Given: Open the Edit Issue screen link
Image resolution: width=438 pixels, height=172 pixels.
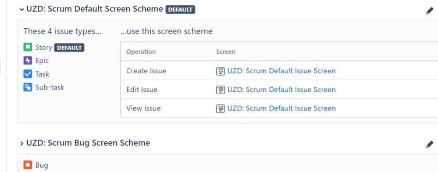Looking at the screenshot, I should click(281, 89).
